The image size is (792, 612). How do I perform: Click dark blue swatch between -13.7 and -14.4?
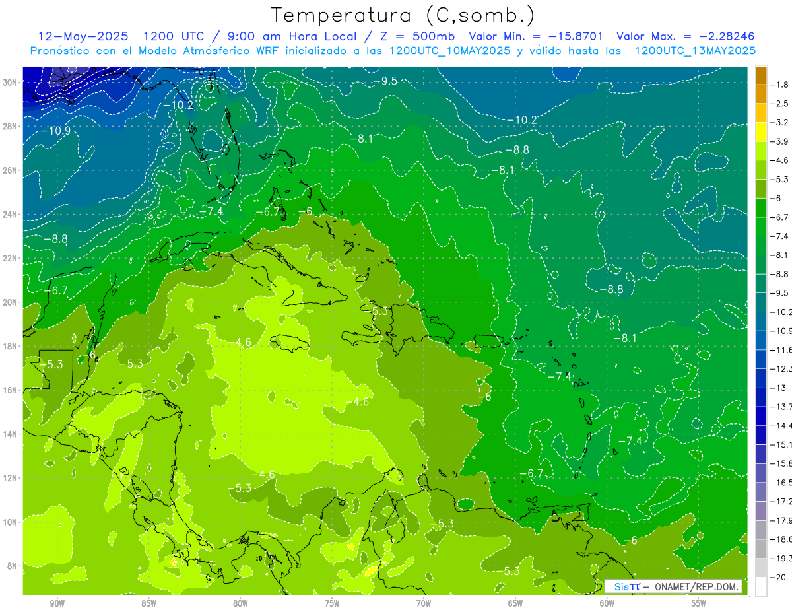coord(761,416)
